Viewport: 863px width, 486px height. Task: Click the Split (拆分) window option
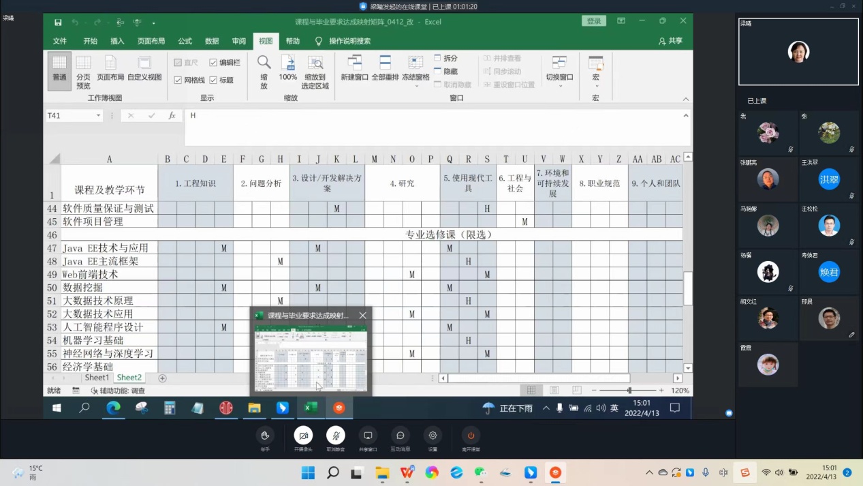coord(445,59)
